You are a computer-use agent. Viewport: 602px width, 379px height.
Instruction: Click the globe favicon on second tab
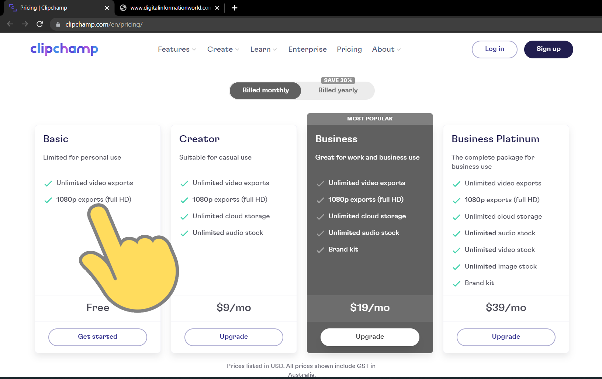point(123,8)
